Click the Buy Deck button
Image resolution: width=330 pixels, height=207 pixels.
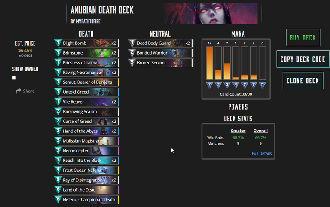[303, 38]
